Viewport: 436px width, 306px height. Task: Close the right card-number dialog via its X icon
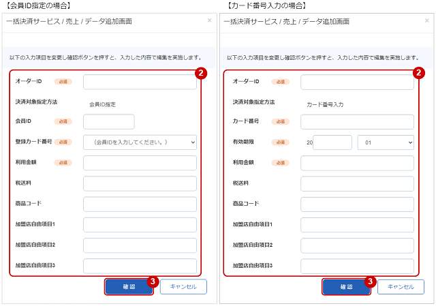(x=427, y=20)
